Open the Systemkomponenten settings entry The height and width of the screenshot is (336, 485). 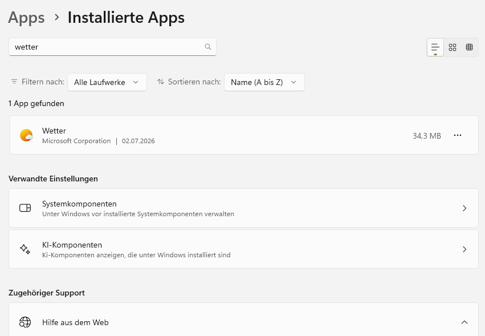[x=243, y=208]
